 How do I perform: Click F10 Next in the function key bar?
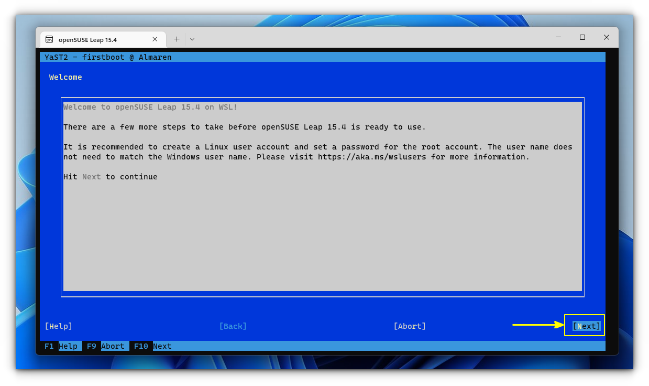[152, 346]
